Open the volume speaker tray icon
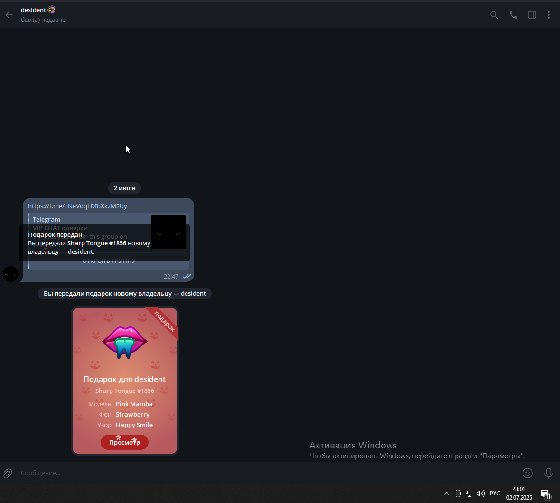Viewport: 560px width, 503px height. click(x=481, y=494)
